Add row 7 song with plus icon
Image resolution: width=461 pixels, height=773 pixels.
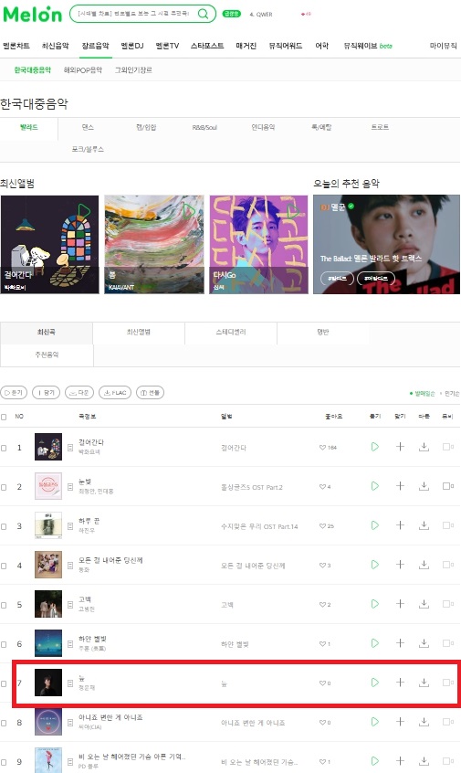pyautogui.click(x=400, y=683)
